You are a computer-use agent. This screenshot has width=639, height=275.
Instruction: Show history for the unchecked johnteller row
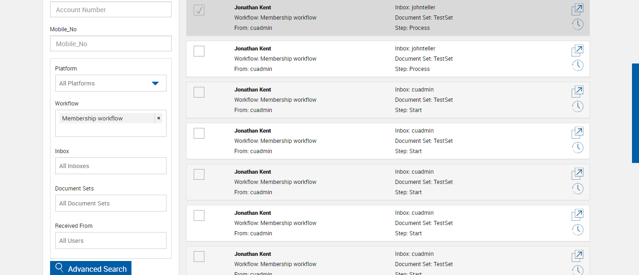(578, 65)
